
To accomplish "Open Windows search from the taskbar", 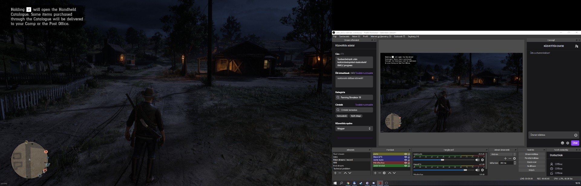I will (x=341, y=183).
